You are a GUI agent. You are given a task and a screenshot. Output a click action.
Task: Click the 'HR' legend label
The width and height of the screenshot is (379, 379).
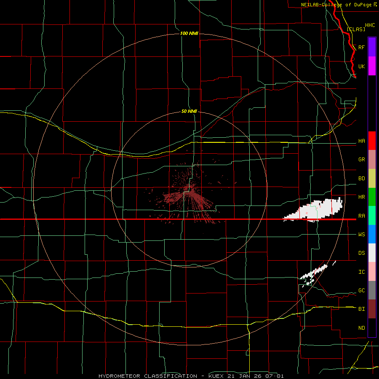click(x=361, y=197)
